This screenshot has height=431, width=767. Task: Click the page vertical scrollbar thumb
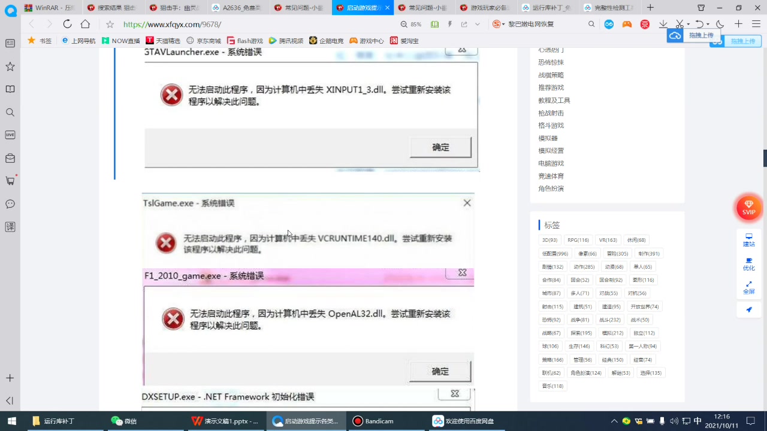point(765,158)
